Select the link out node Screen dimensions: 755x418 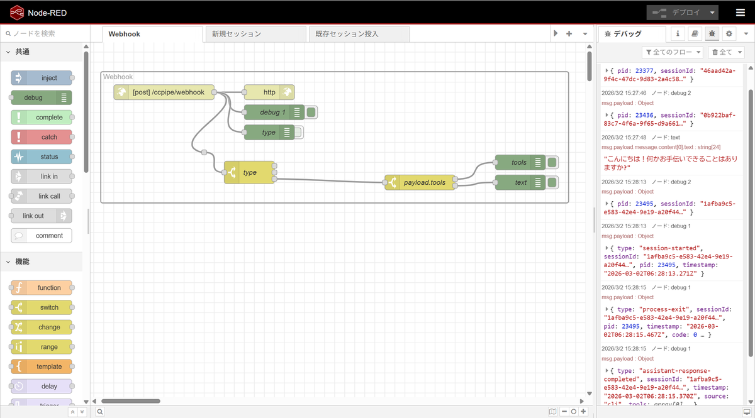42,216
